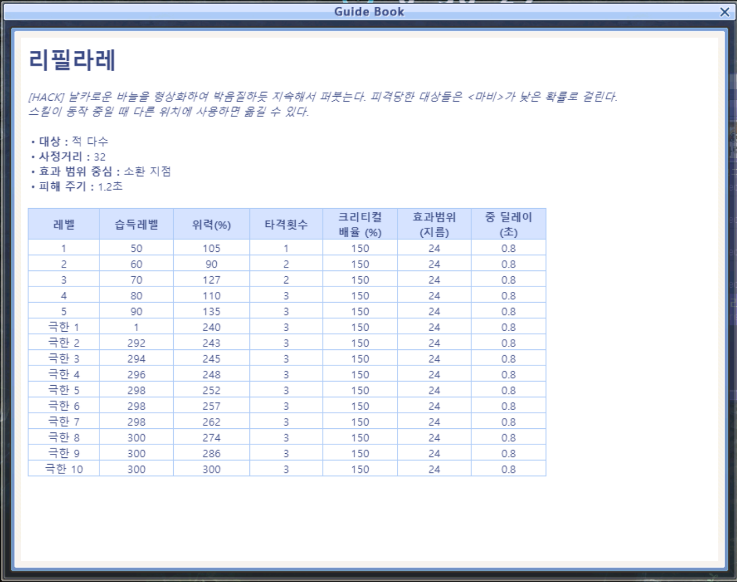
Task: Click power value 286 in 극한 9 row
Action: pos(212,454)
